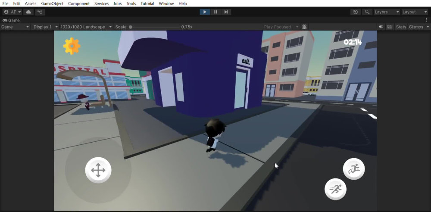Open the Window menu
The width and height of the screenshot is (431, 212).
[166, 3]
